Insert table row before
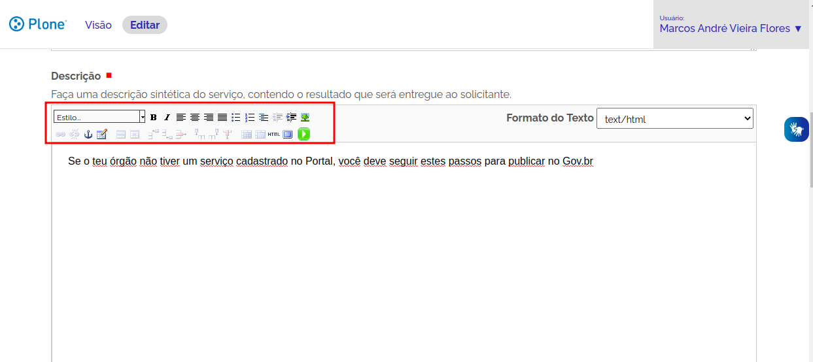The height and width of the screenshot is (362, 813). [154, 134]
